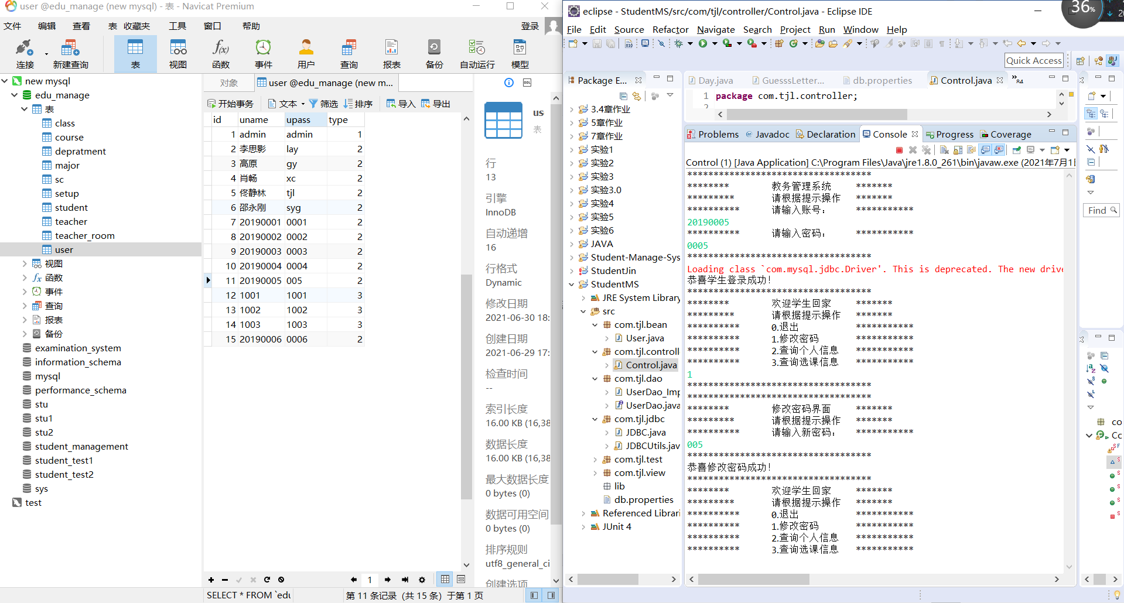This screenshot has width=1124, height=603.
Task: Terminate program with red stop in Console
Action: click(899, 150)
